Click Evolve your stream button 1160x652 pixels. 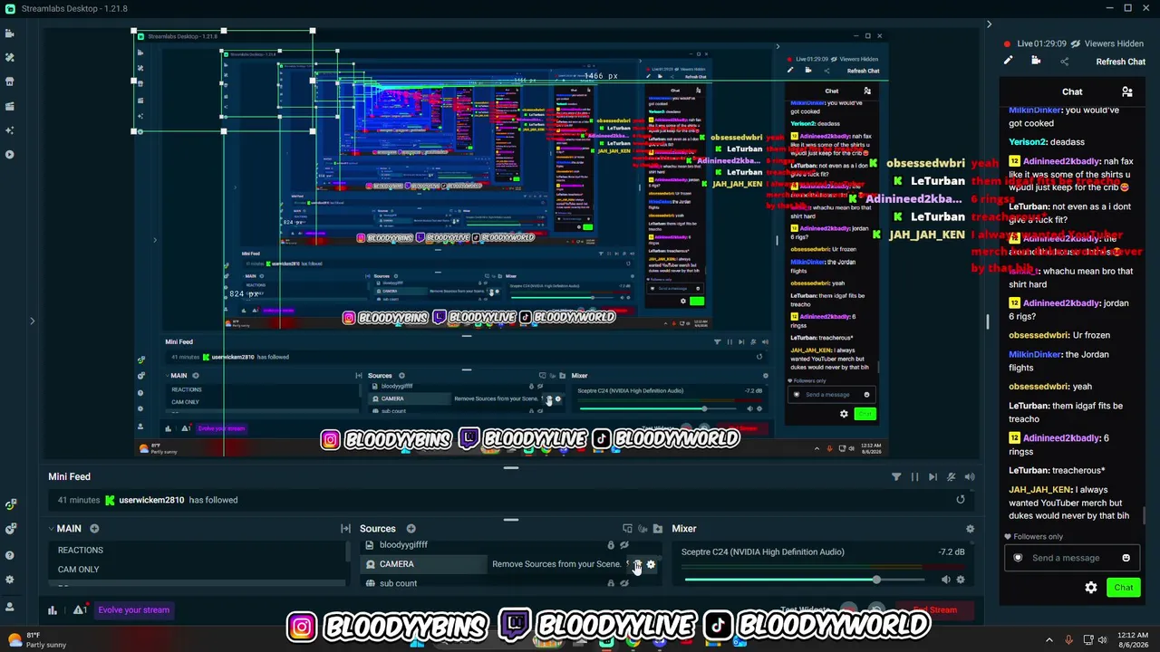click(133, 610)
